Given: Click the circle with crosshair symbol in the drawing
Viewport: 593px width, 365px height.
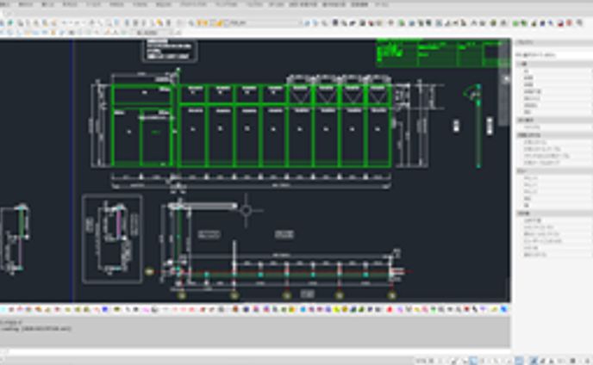Looking at the screenshot, I should [247, 210].
